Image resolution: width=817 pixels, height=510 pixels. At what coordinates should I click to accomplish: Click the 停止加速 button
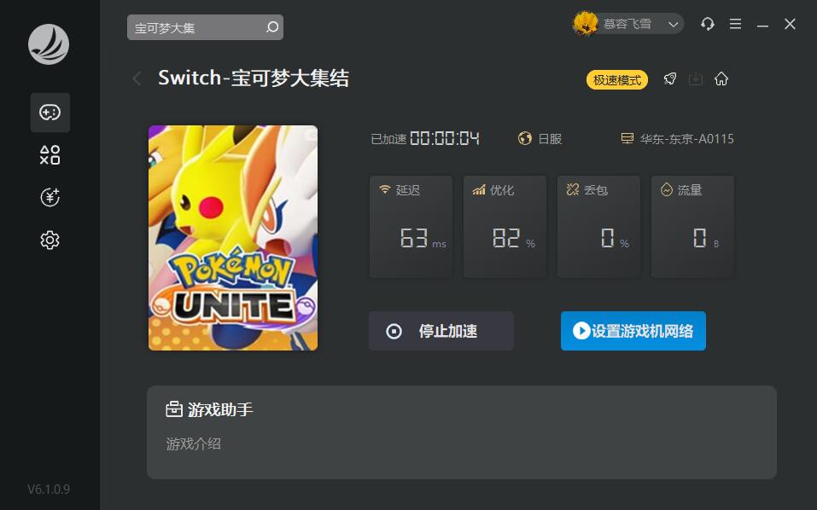(x=441, y=331)
